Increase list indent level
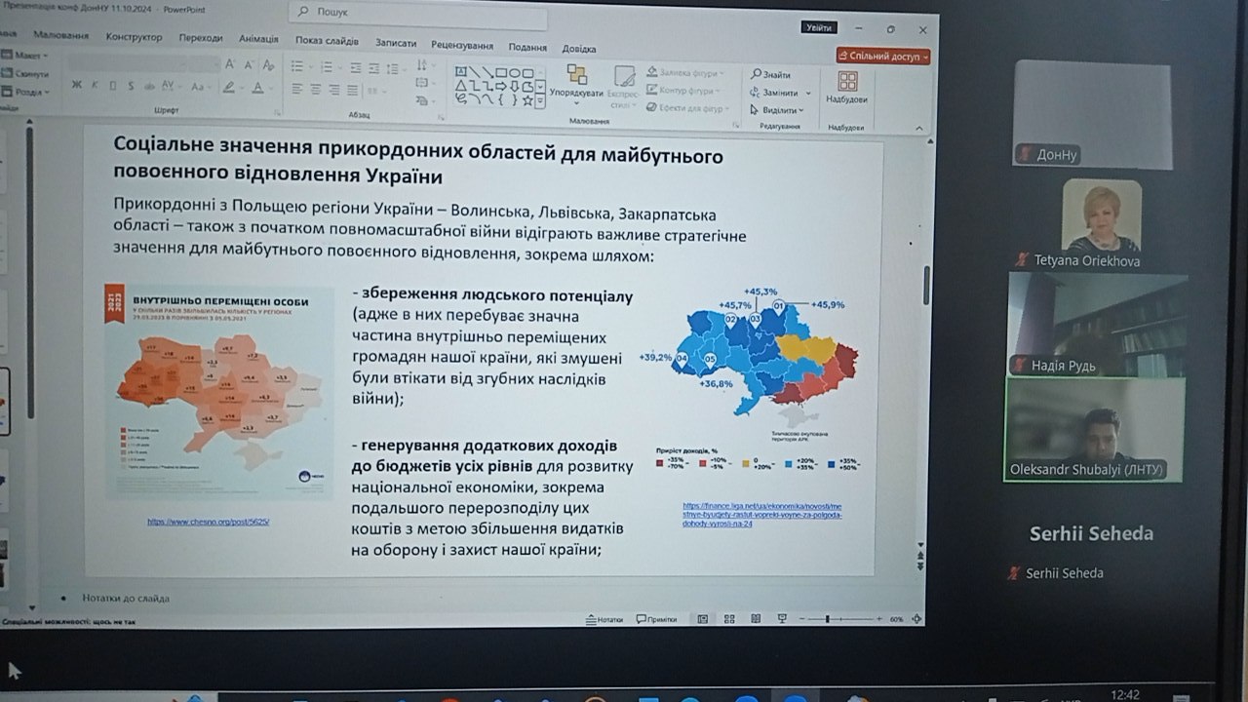Viewport: 1248px width, 702px height. point(373,66)
